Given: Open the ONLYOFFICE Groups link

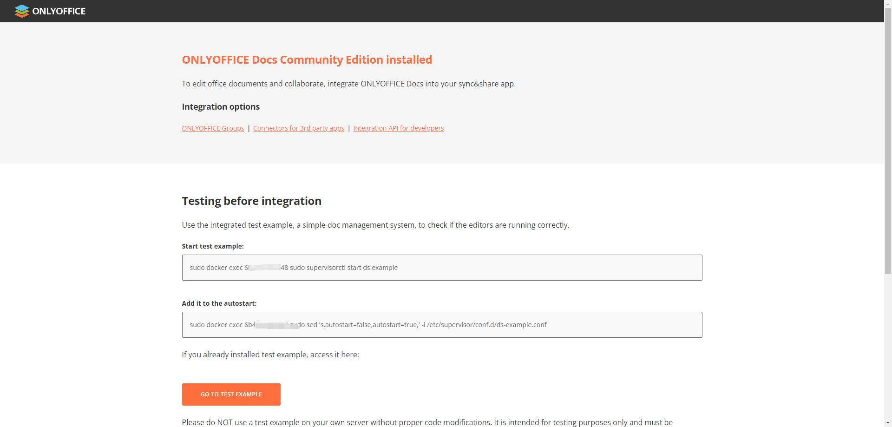Looking at the screenshot, I should (213, 128).
